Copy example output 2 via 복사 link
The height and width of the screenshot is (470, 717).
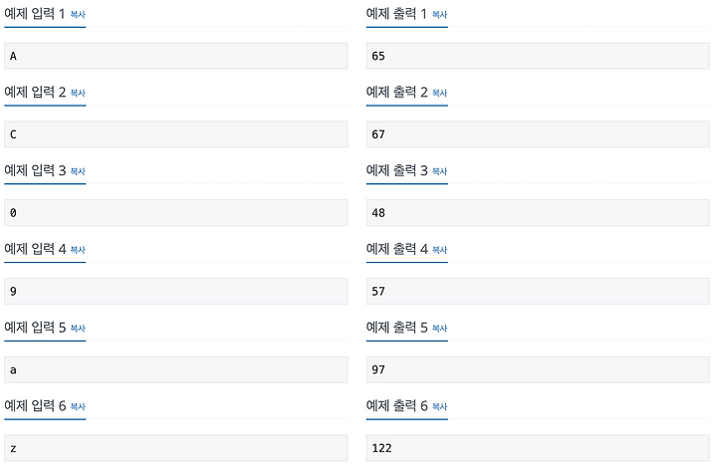[439, 93]
